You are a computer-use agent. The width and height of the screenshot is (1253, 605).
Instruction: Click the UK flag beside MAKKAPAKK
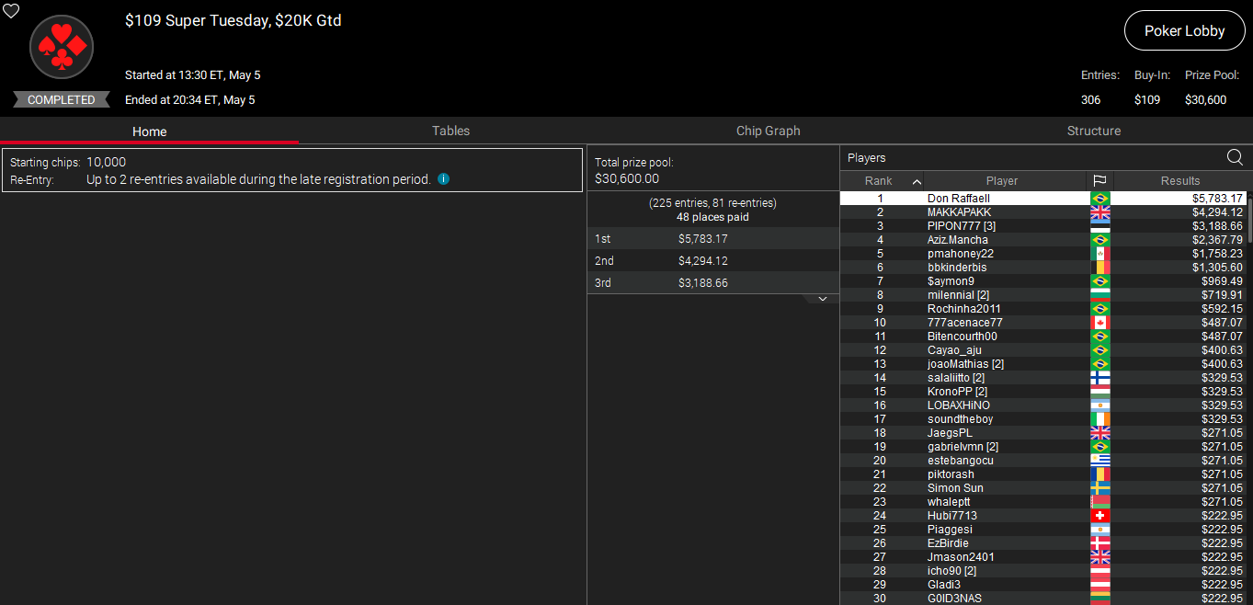[1099, 212]
